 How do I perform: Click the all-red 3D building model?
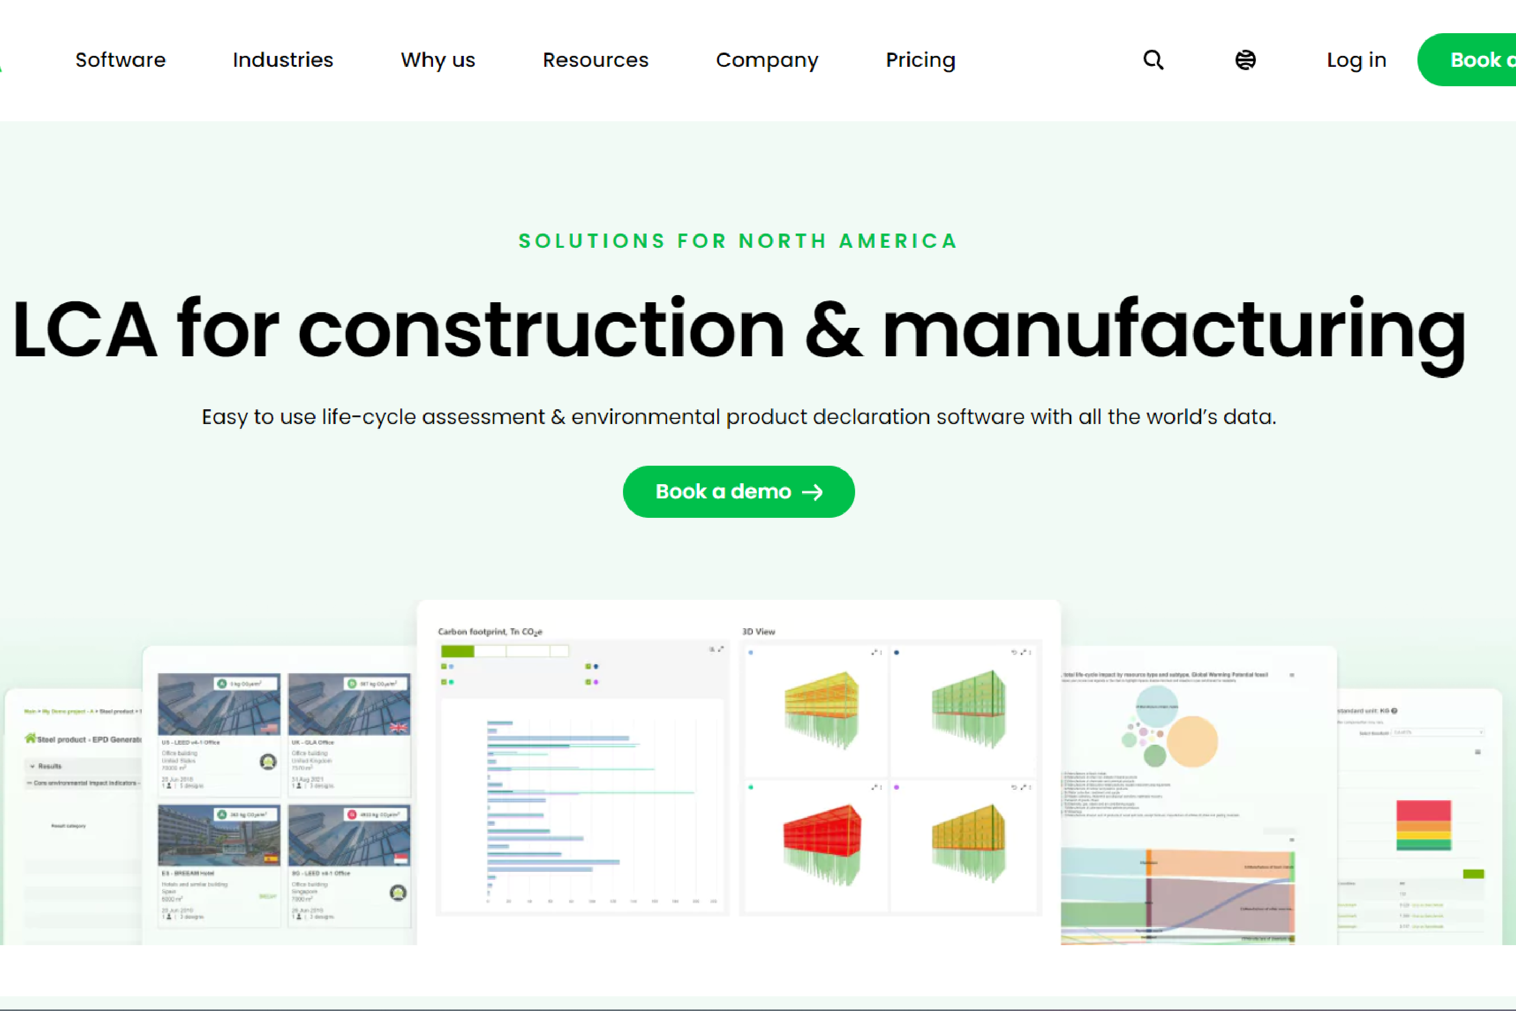tap(822, 844)
